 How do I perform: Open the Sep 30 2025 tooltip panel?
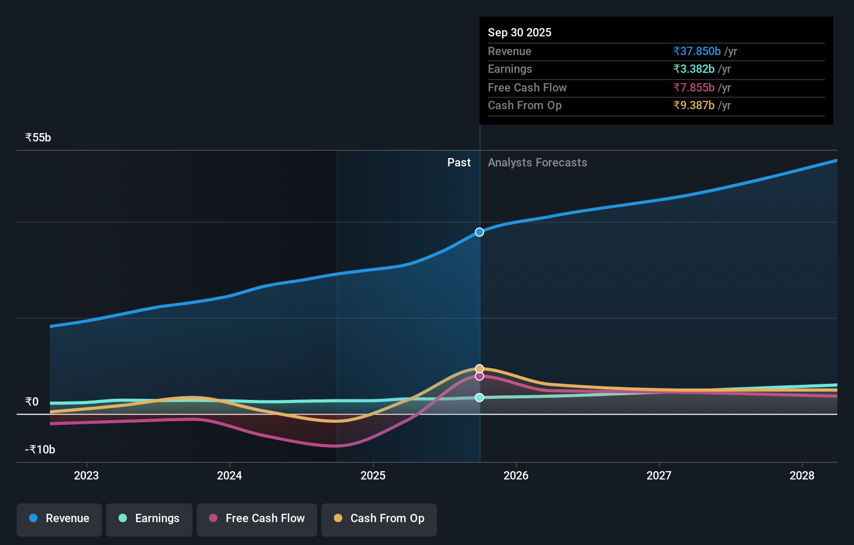pos(655,70)
